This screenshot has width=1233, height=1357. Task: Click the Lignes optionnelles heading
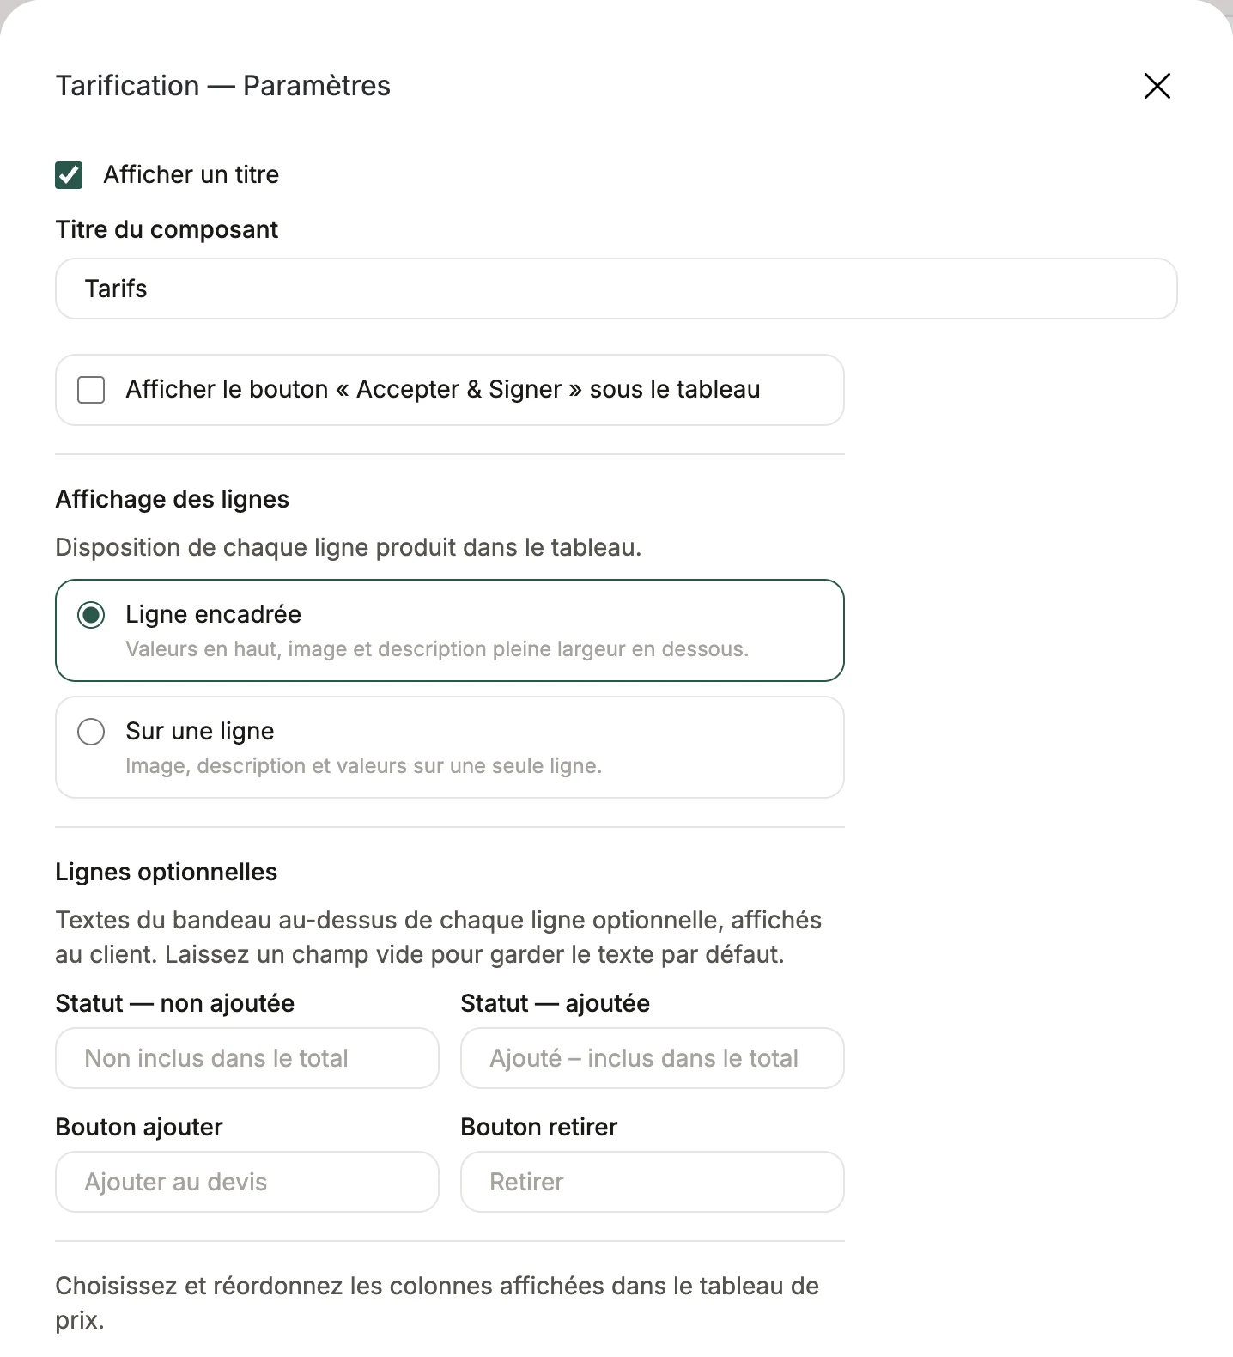click(167, 873)
